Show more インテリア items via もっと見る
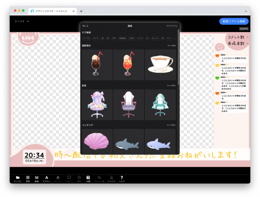Viewport: 260px width, 197px height. point(171,125)
